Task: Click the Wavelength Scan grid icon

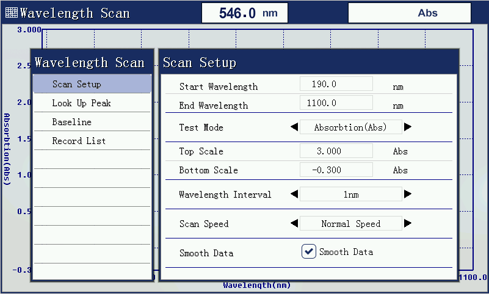Action: tap(12, 13)
